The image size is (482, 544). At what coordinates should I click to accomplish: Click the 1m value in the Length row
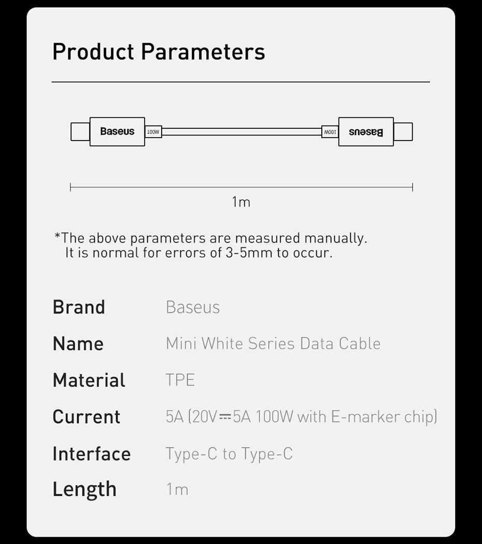tap(177, 489)
